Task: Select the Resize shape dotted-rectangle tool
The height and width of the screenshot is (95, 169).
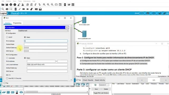Action: point(11,9)
